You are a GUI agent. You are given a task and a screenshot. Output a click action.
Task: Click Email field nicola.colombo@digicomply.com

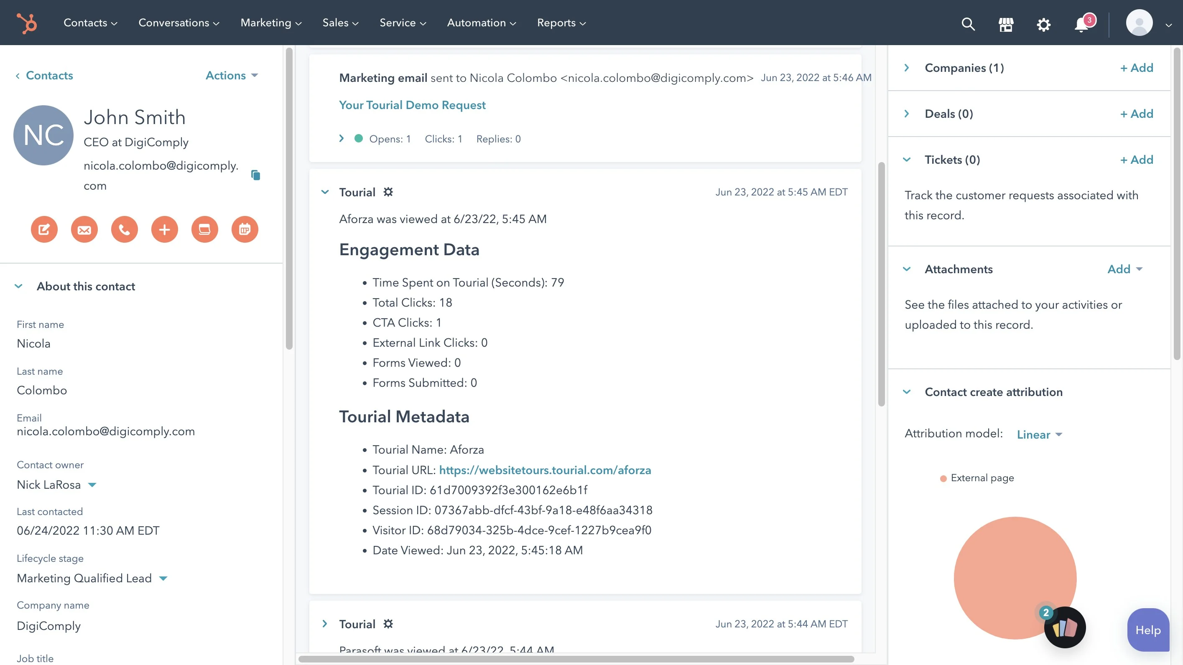coord(106,431)
